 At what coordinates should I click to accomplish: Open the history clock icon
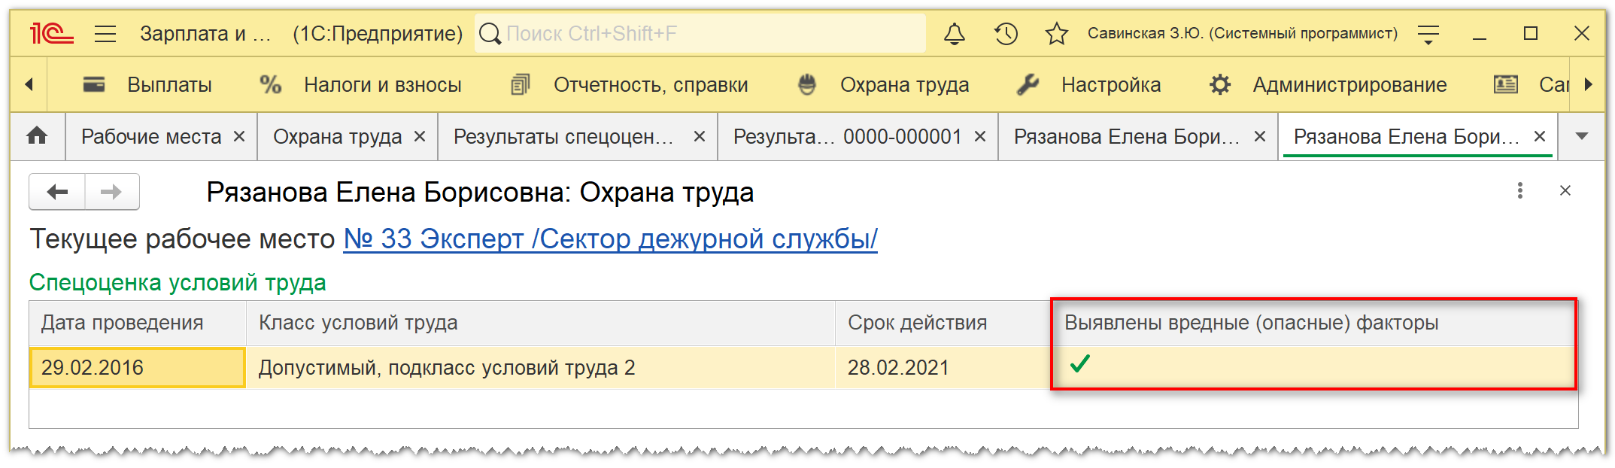point(1006,34)
